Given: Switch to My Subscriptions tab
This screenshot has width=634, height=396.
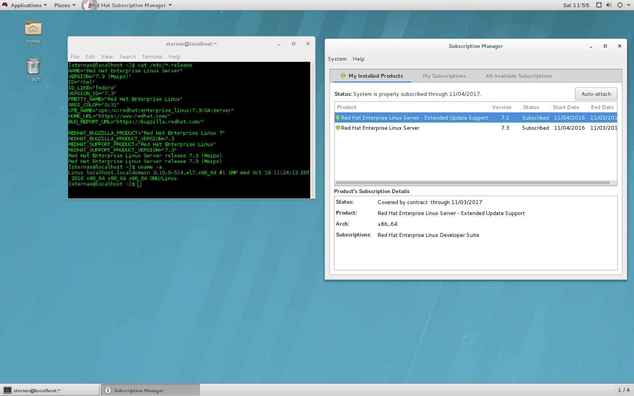Looking at the screenshot, I should click(444, 76).
